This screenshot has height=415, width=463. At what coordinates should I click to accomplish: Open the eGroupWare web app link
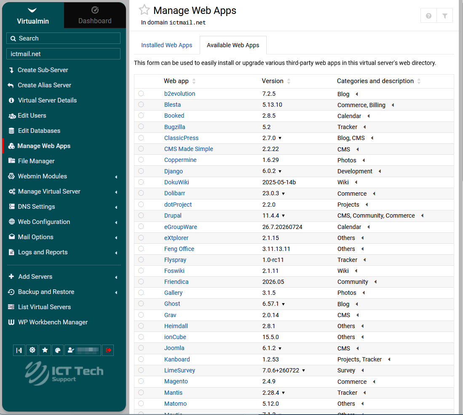(x=181, y=227)
